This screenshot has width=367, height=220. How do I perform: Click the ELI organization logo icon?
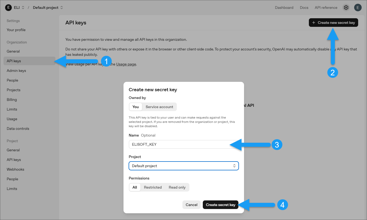8,8
